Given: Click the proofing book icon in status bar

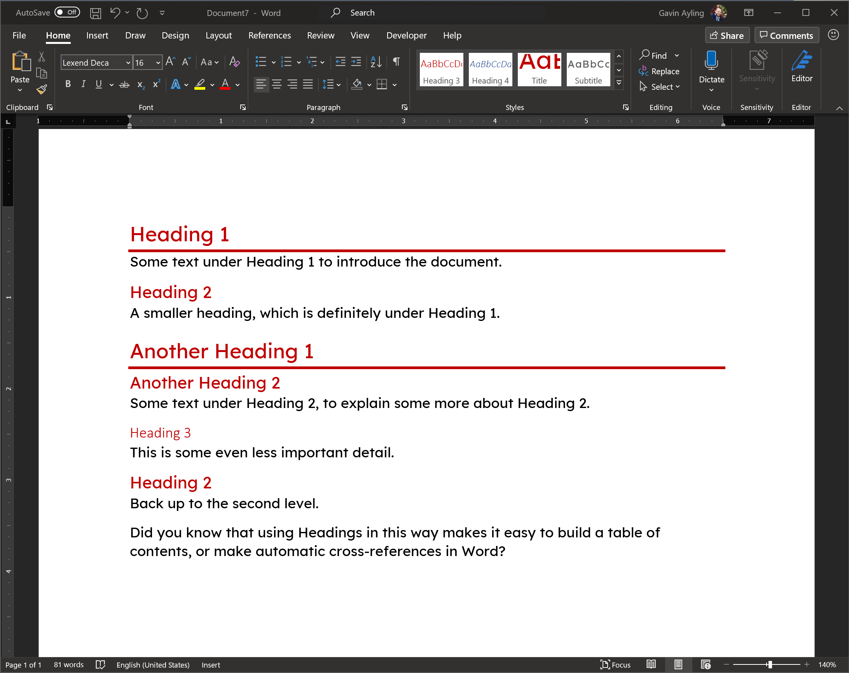Looking at the screenshot, I should point(100,665).
